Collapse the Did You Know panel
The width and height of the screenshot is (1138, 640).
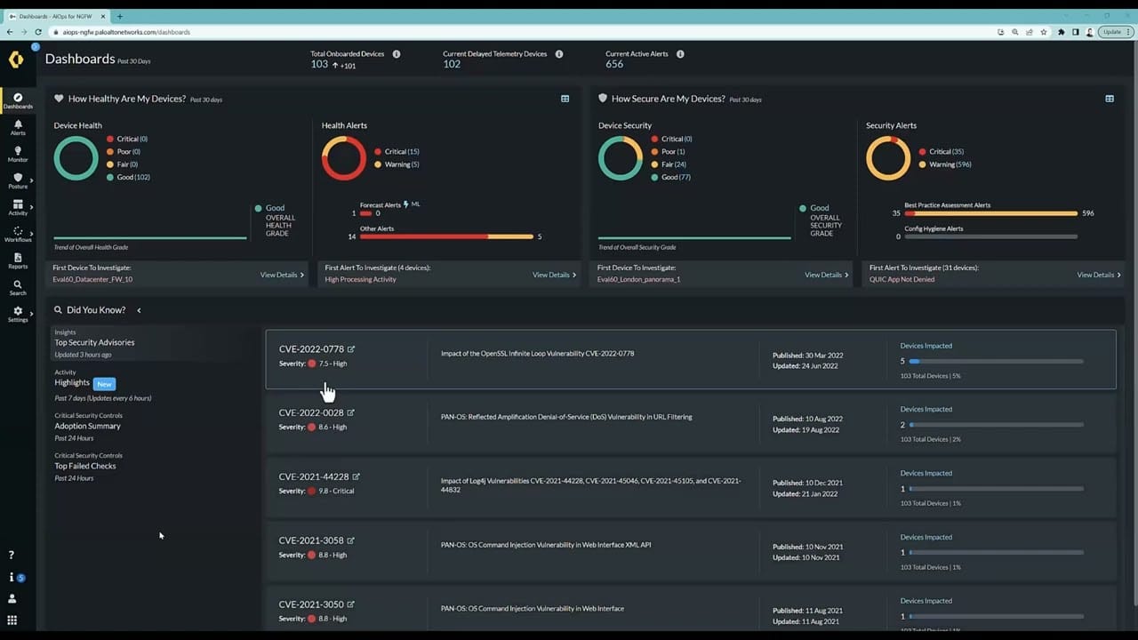click(x=139, y=310)
